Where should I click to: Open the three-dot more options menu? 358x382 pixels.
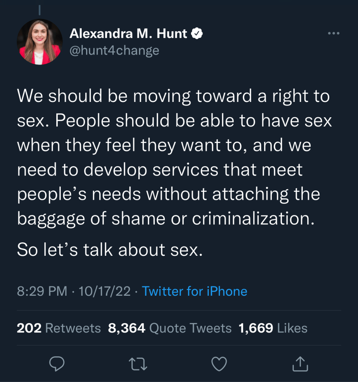[x=333, y=34]
